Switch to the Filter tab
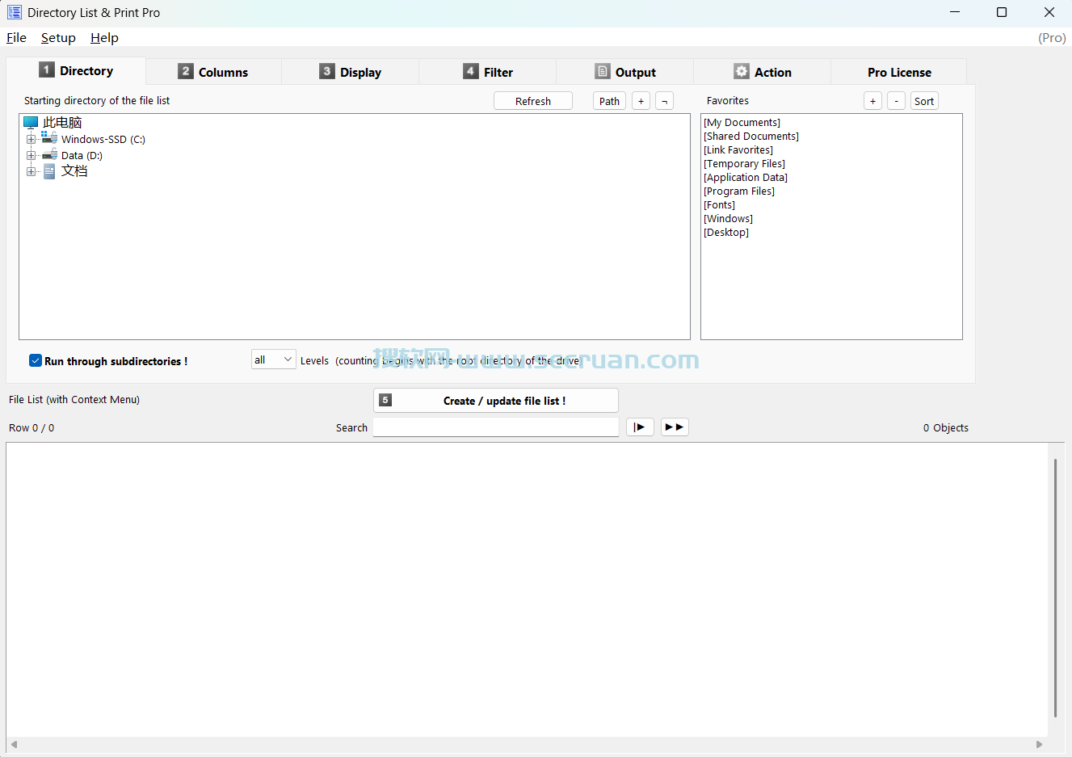This screenshot has width=1072, height=757. coord(488,72)
